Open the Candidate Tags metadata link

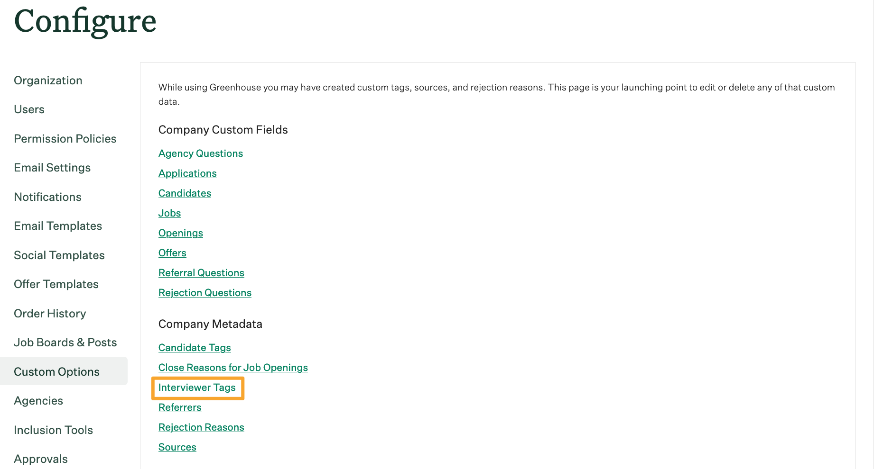[195, 348]
